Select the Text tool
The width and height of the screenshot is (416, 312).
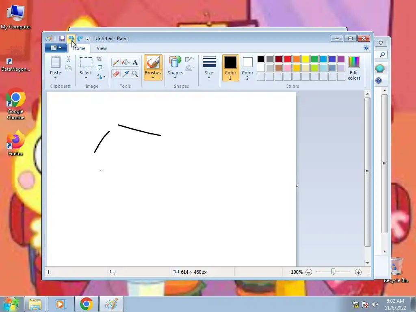(135, 62)
